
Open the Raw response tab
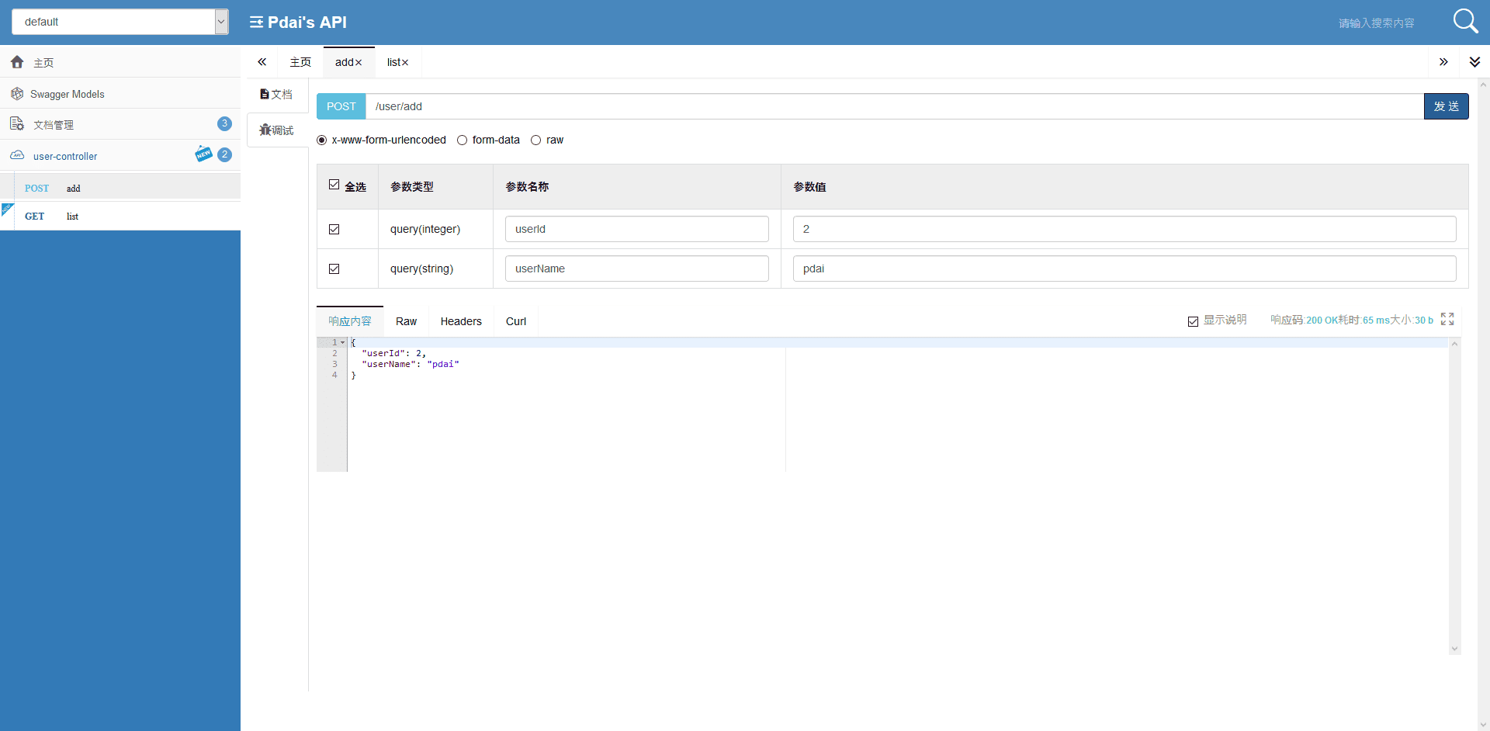coord(406,321)
